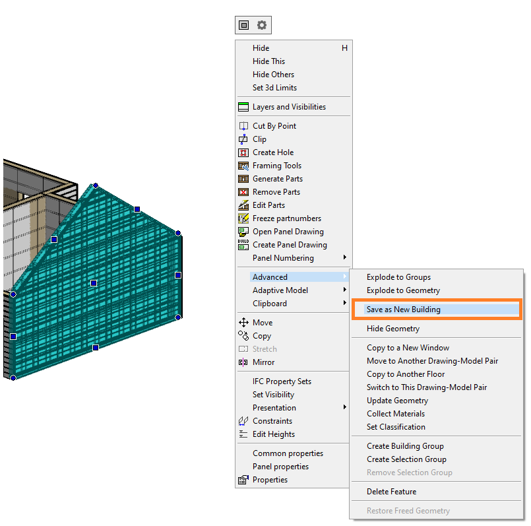Click the gear settings icon above the menu
This screenshot has height=526, width=531.
(262, 25)
